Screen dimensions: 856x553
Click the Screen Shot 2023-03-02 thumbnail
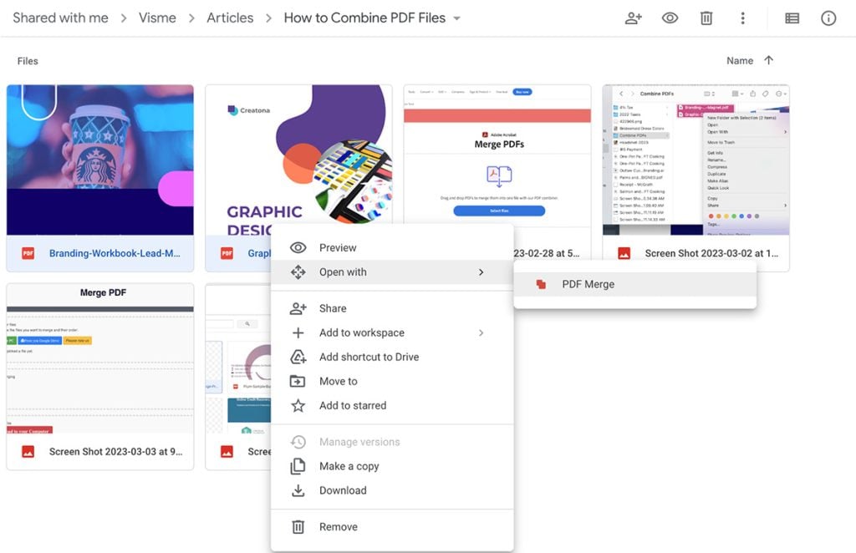click(695, 160)
